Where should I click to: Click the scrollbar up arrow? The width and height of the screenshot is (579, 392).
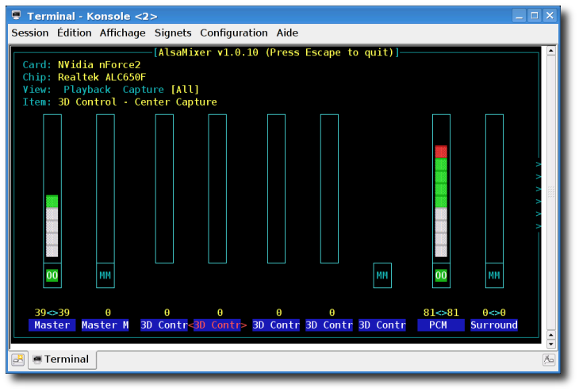551,52
